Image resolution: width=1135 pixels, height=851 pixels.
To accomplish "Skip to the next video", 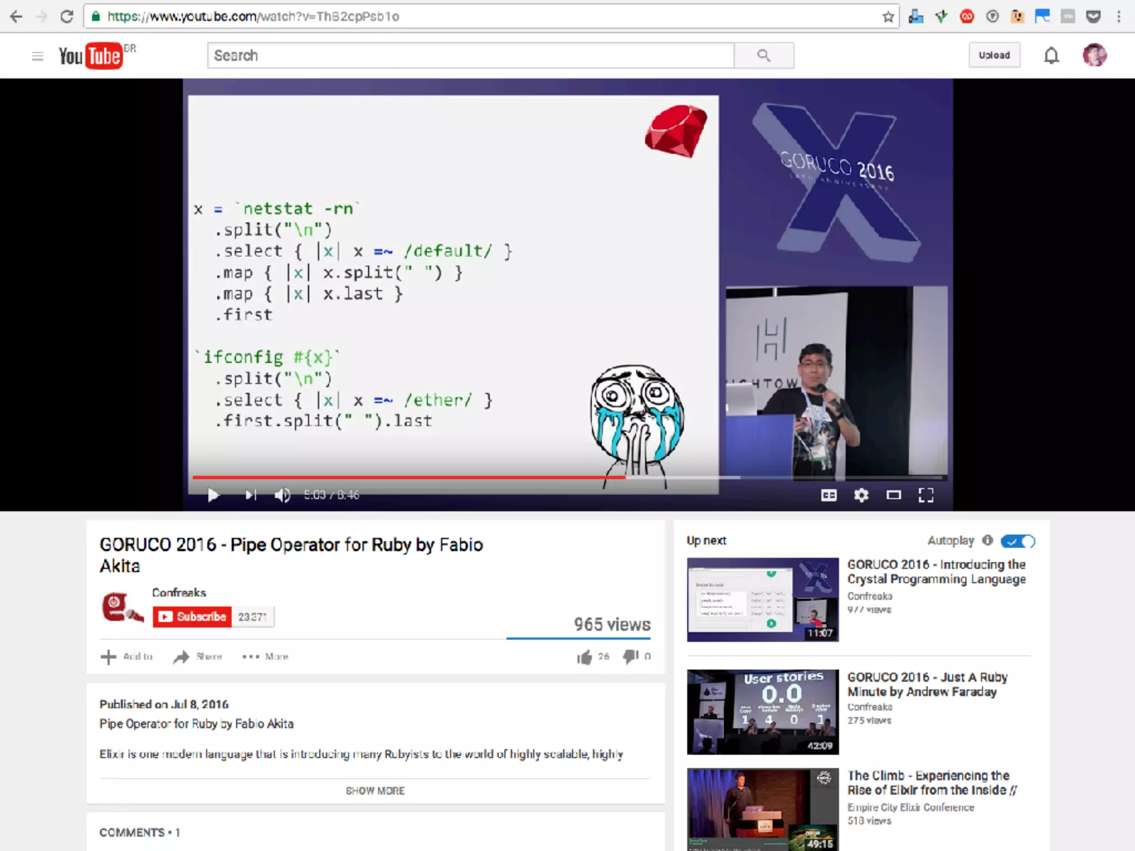I will click(251, 495).
